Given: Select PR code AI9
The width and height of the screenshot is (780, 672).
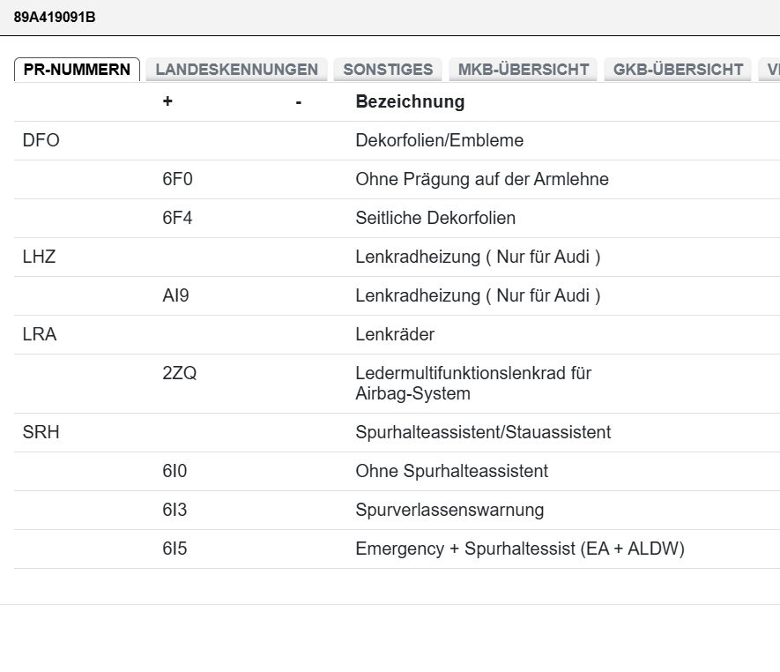Looking at the screenshot, I should [175, 295].
